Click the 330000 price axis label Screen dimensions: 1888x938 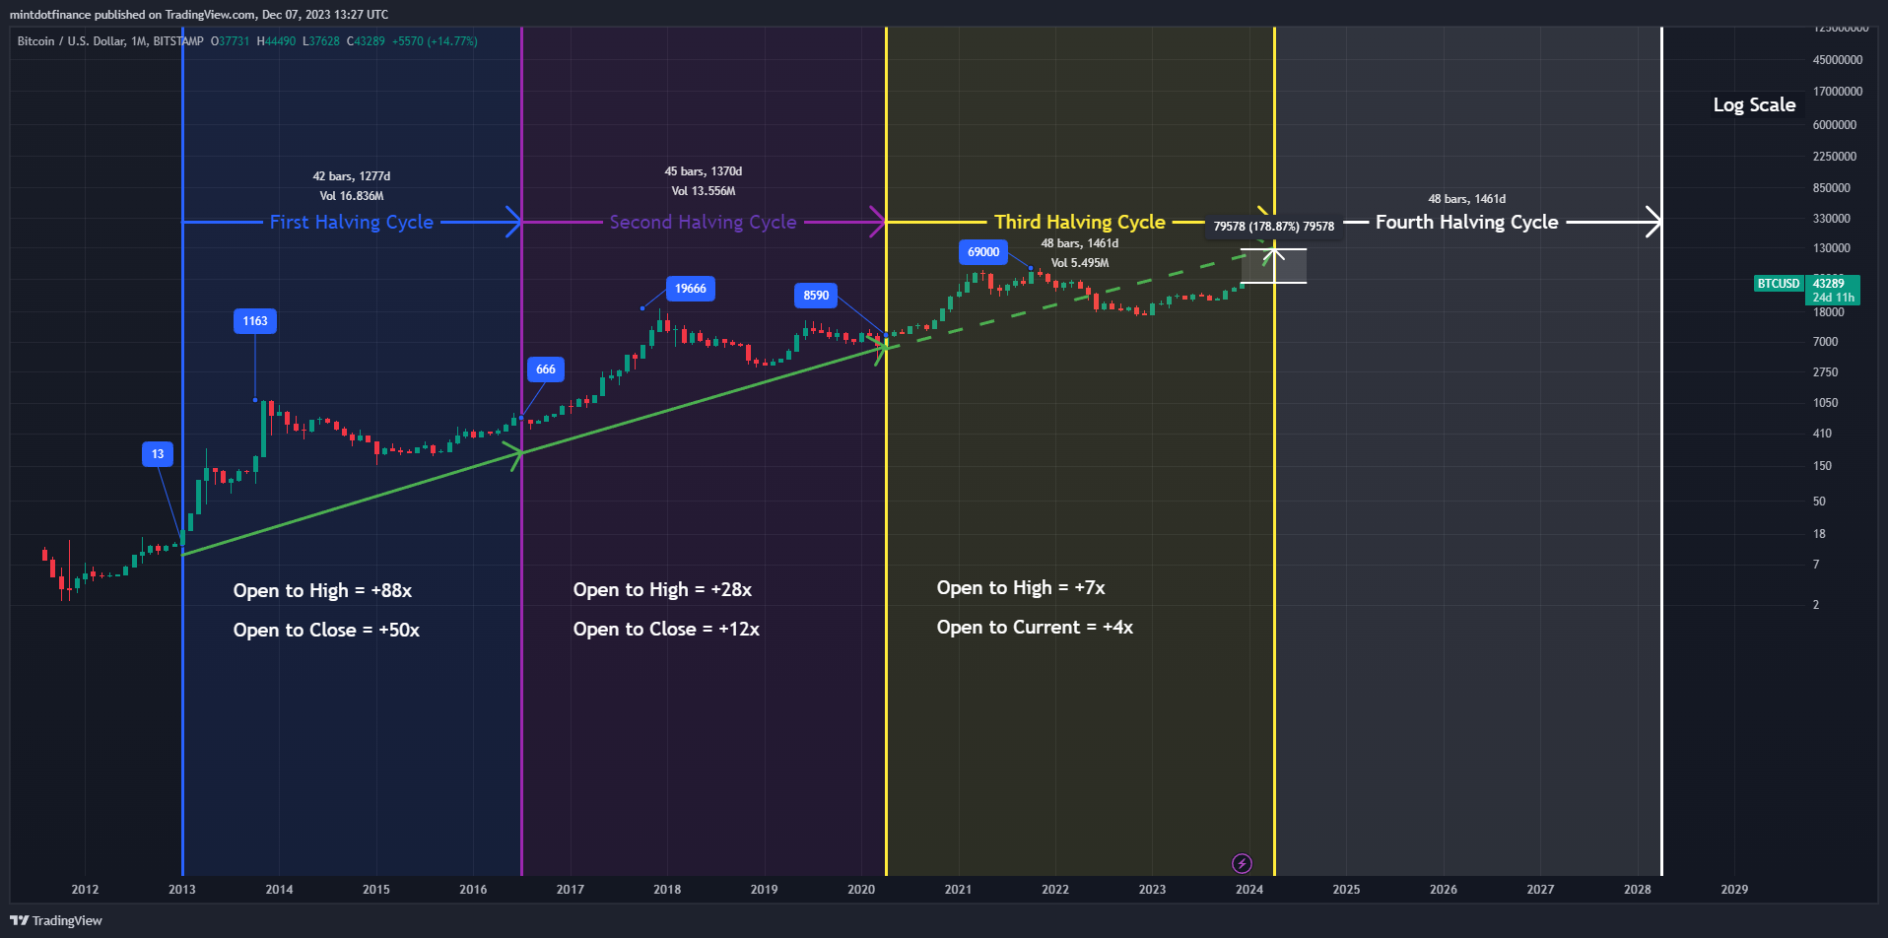pos(1832,219)
